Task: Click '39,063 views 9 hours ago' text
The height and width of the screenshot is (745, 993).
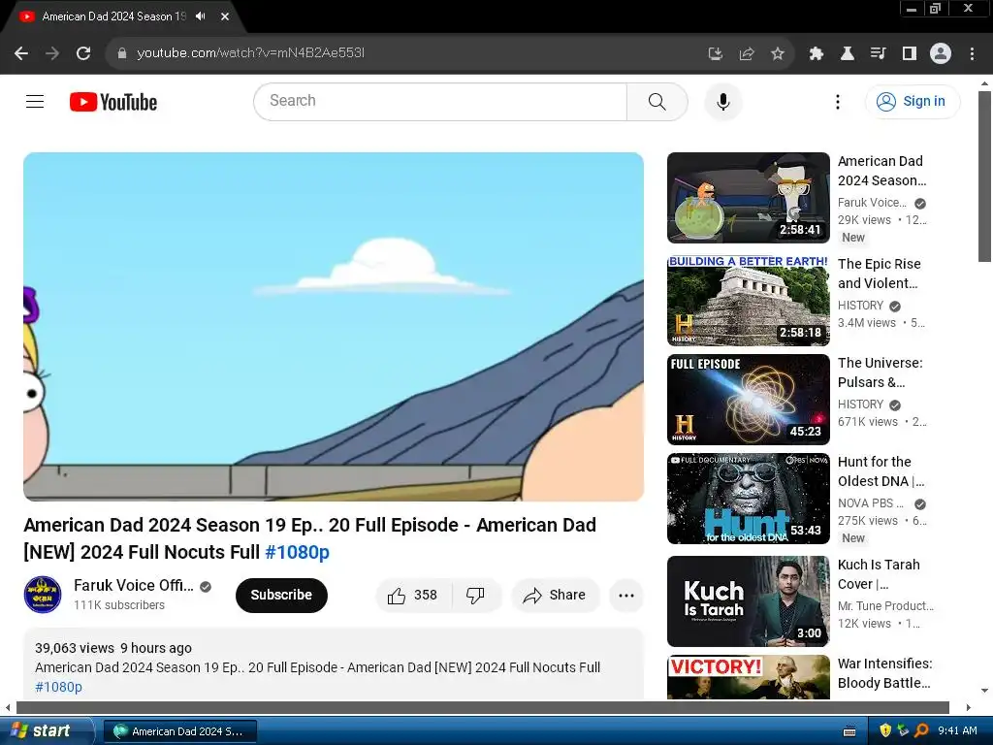Action: [113, 648]
